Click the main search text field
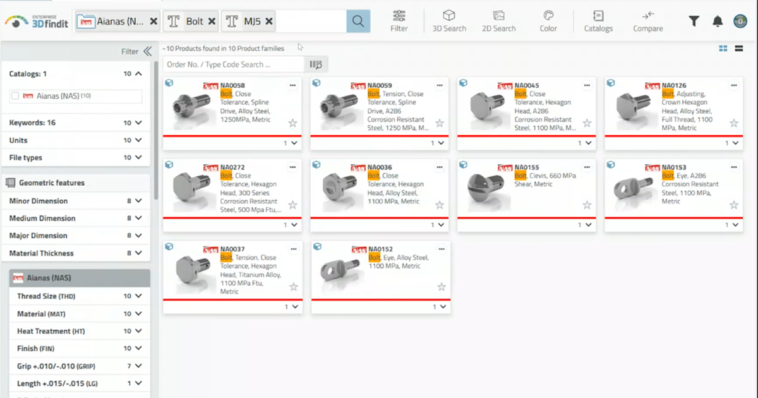Screen dimensions: 758x398 coord(311,21)
